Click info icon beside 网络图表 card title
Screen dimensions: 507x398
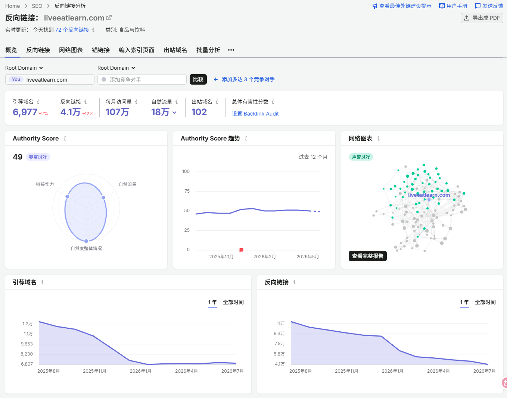click(x=379, y=138)
